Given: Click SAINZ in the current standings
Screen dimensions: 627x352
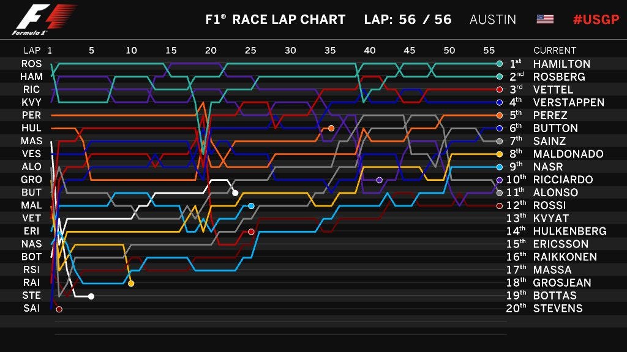Looking at the screenshot, I should tap(549, 141).
